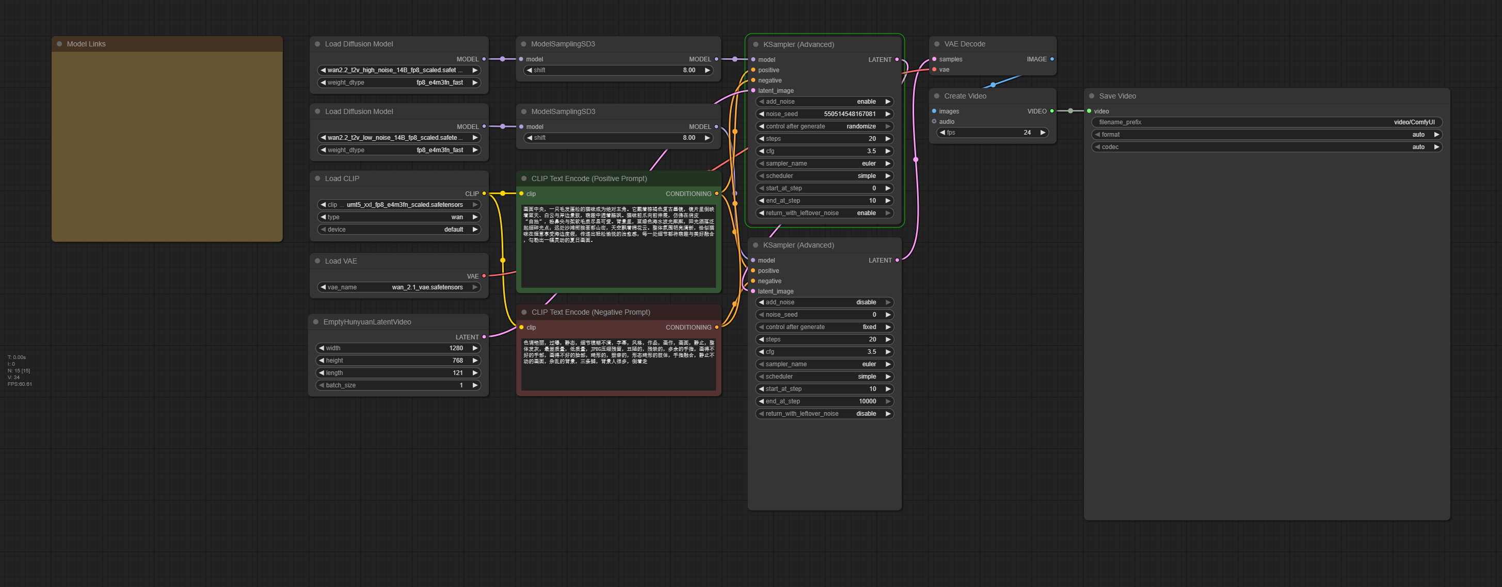The width and height of the screenshot is (1502, 587).
Task: Open control after generate set to fixed
Action: tap(825, 327)
